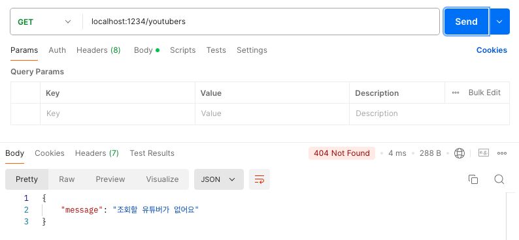Copy the response body

point(473,179)
